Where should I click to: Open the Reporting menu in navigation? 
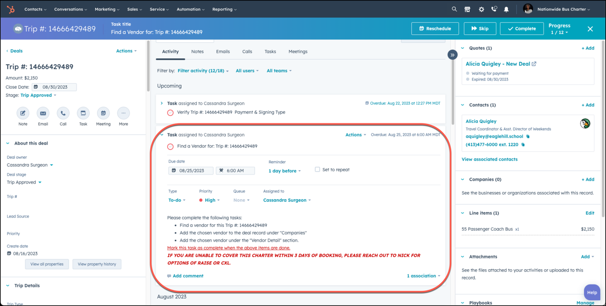[x=224, y=9]
